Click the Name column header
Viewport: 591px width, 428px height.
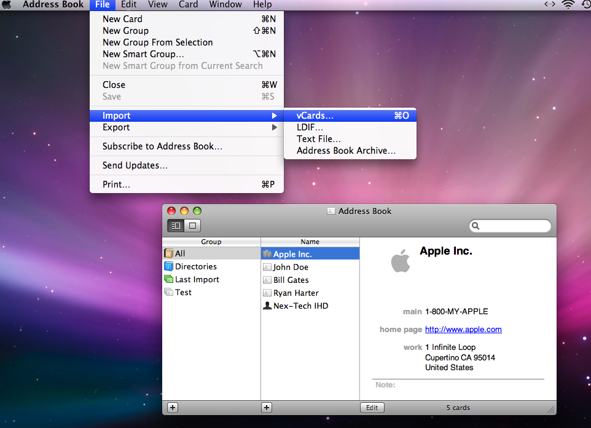[310, 242]
